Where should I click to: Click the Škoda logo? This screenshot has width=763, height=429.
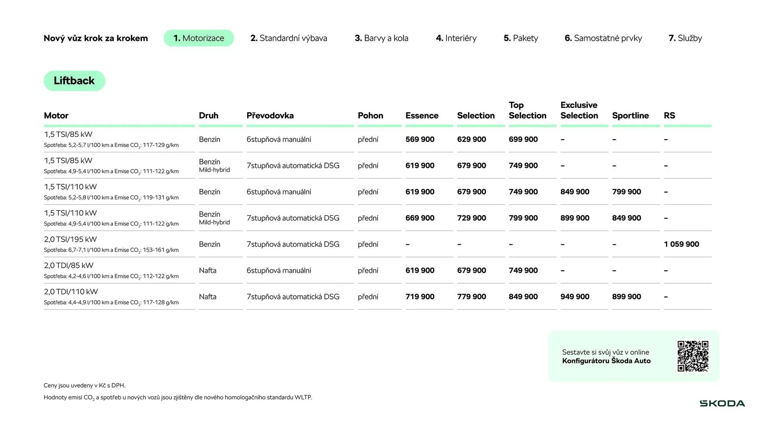(722, 404)
